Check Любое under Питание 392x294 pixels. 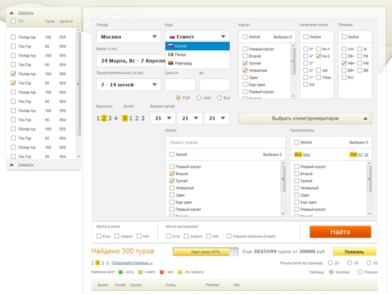[344, 37]
